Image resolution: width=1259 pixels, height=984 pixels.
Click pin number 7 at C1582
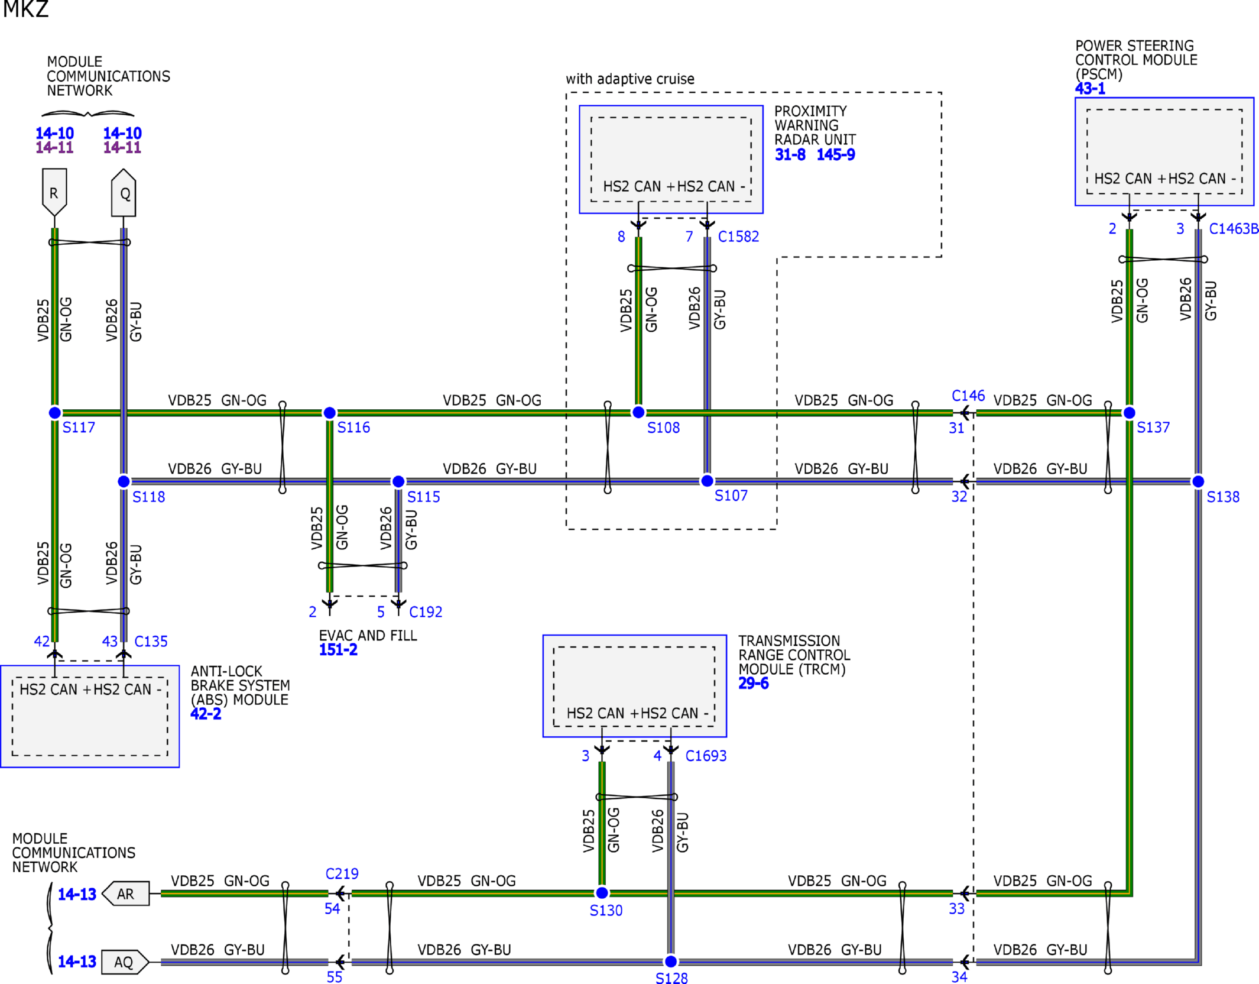coord(689,237)
